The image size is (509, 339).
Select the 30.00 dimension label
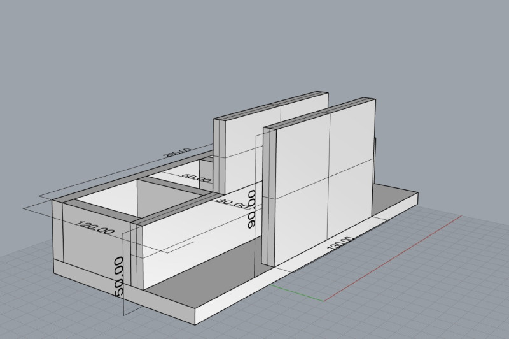point(232,204)
